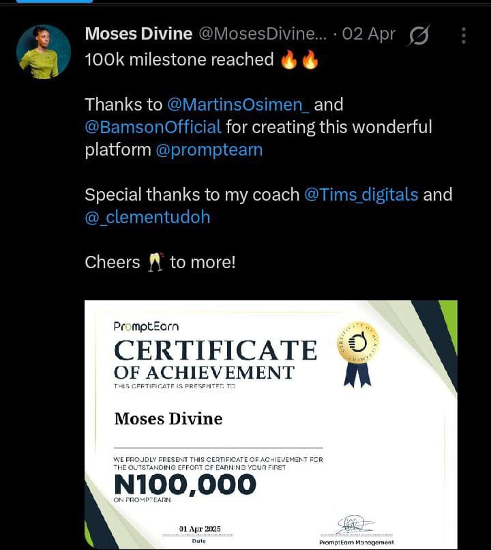Click the @MosesDivine handle
This screenshot has height=550, width=491.
(x=263, y=34)
